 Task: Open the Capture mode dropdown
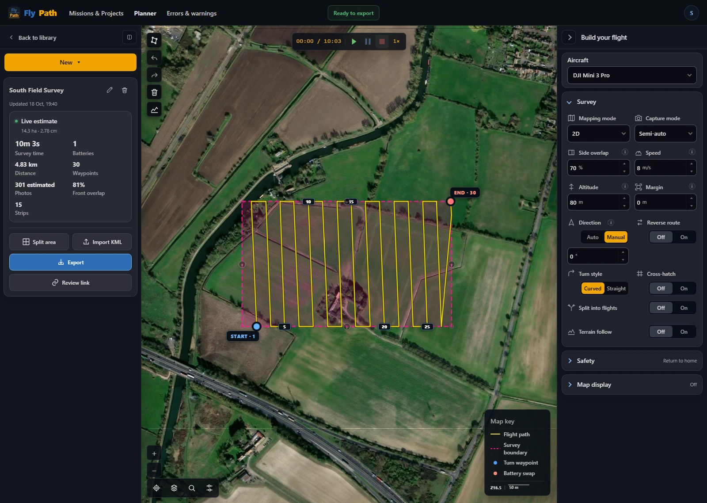(x=665, y=133)
